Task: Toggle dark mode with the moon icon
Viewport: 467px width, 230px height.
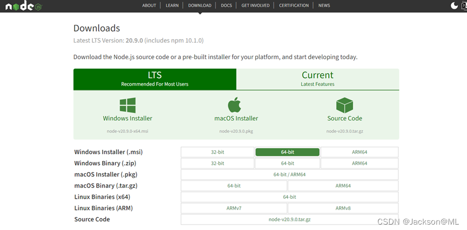Action: pos(454,6)
